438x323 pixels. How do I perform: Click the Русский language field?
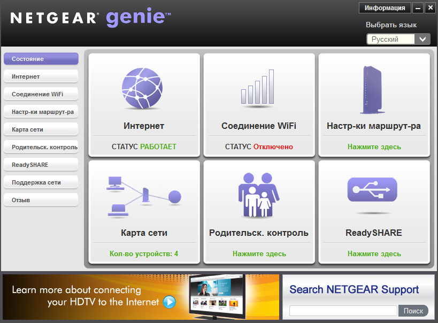coord(390,39)
